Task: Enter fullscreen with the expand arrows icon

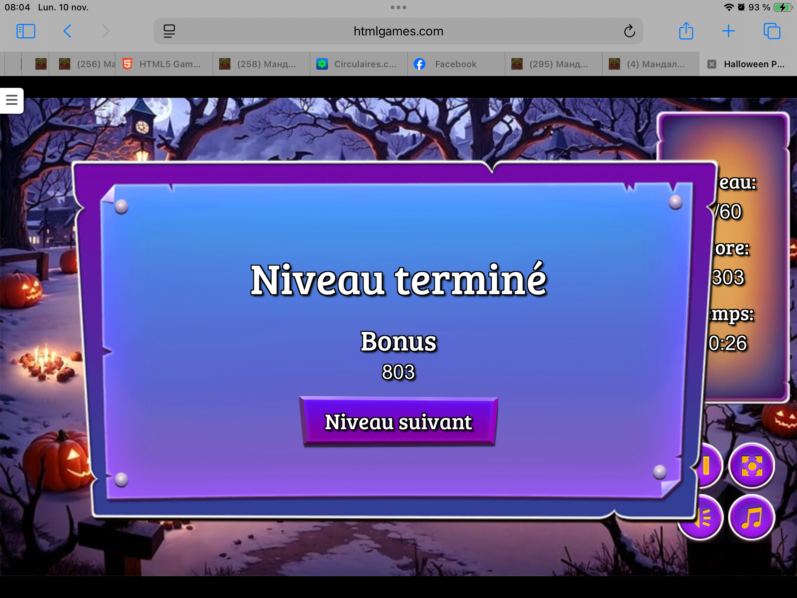Action: [x=752, y=466]
